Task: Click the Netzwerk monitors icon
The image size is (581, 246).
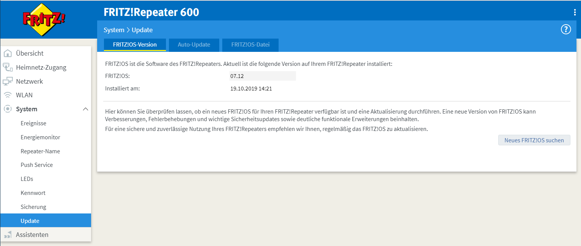Action: tap(8, 81)
